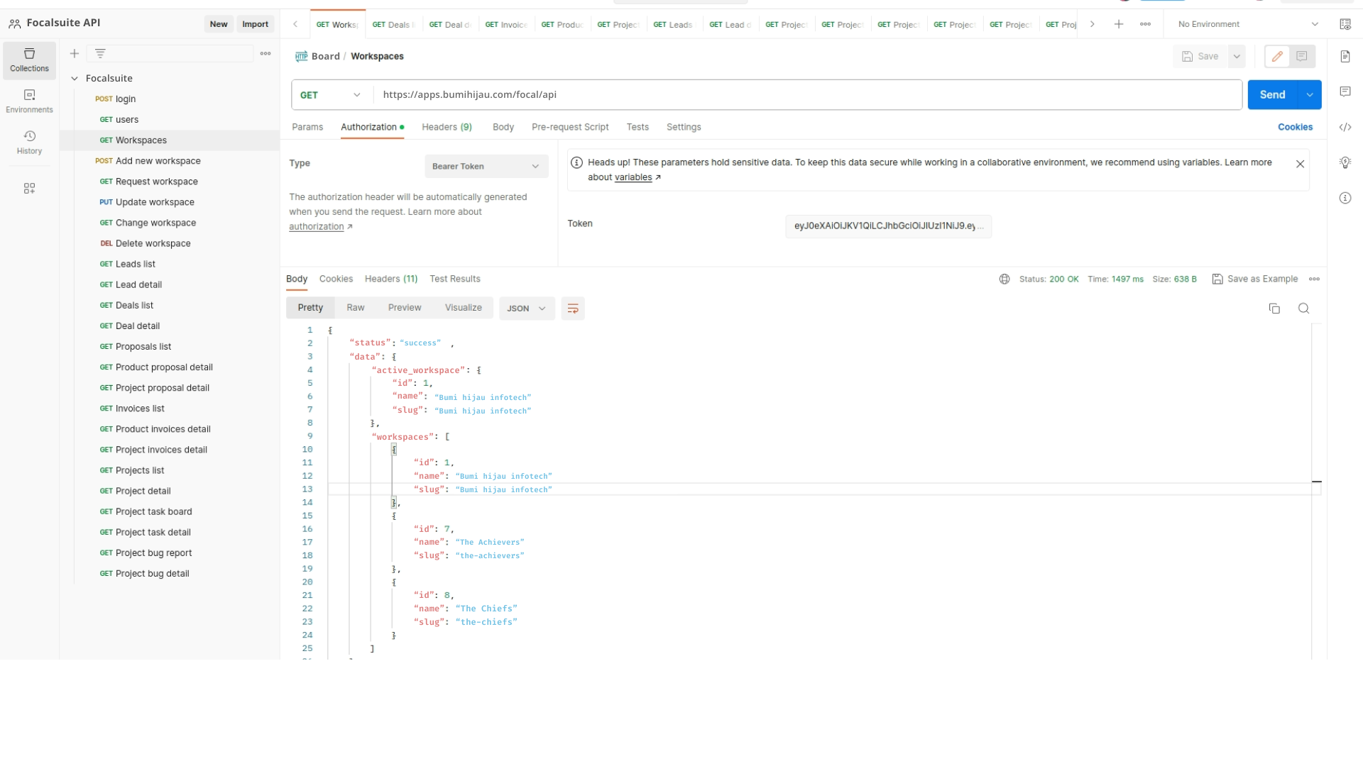Open the JSON format dropdown
Viewport: 1363px width, 766px height.
pyautogui.click(x=526, y=309)
